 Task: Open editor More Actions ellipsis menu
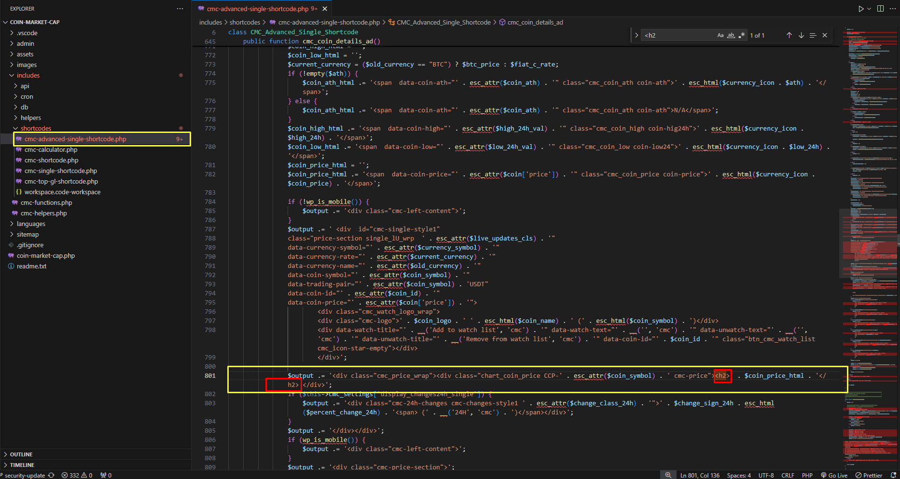(x=892, y=9)
